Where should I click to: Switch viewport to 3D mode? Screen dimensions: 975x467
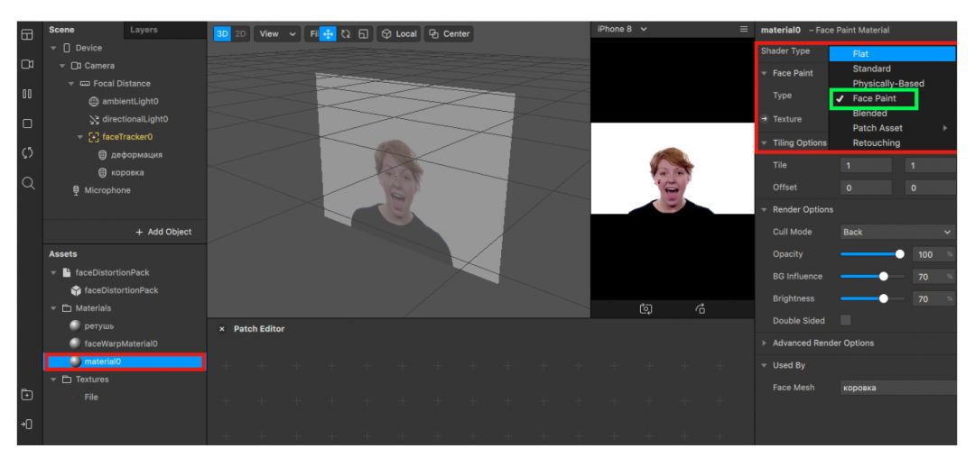pyautogui.click(x=223, y=33)
